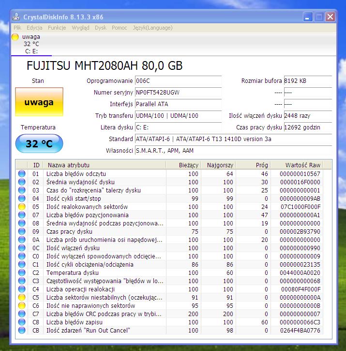Click the Tryb transferu UDMA/100 field
This screenshot has height=351, width=346.
pyautogui.click(x=178, y=116)
